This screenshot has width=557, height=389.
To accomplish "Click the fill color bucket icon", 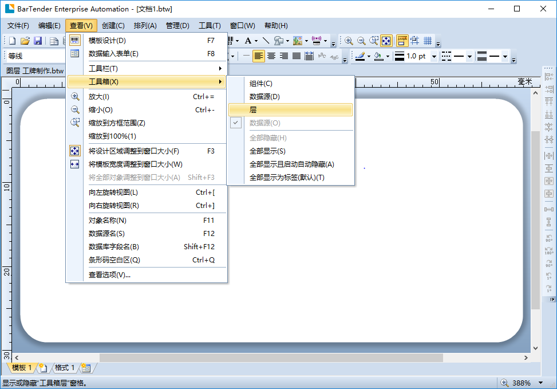I will tap(378, 56).
